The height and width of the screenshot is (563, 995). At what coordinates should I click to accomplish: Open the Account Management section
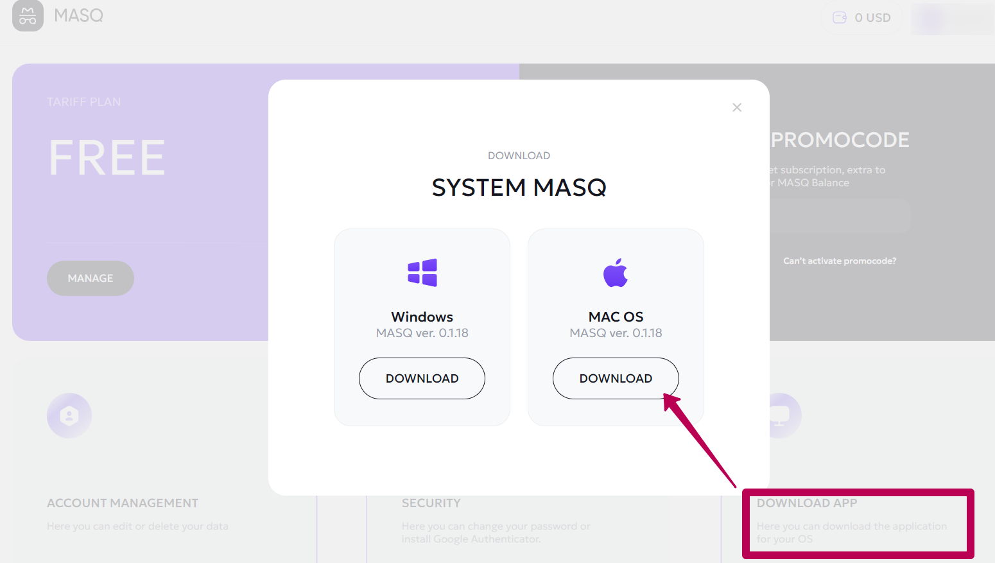pyautogui.click(x=123, y=503)
